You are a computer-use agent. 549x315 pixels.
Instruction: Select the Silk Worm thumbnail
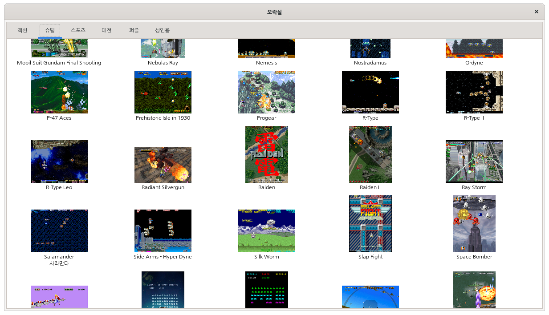(267, 231)
